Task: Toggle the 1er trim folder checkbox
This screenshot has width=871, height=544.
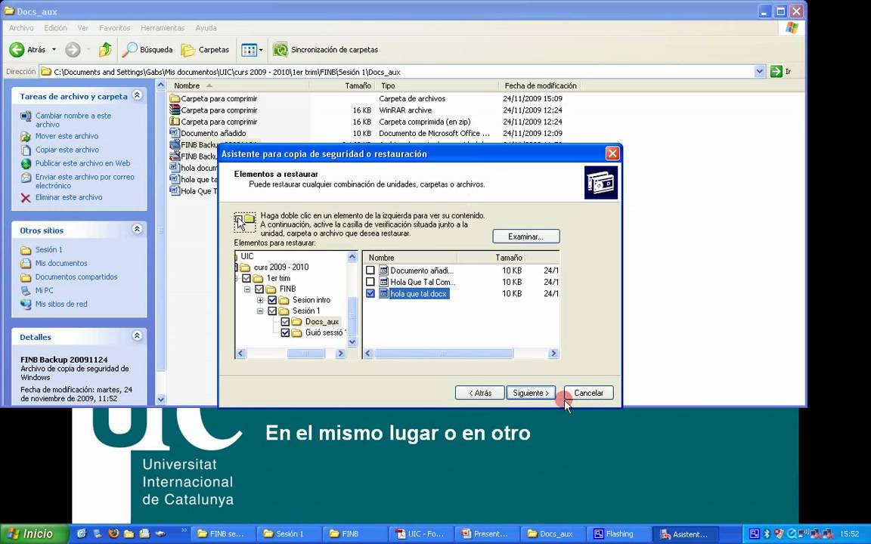Action: coord(246,278)
